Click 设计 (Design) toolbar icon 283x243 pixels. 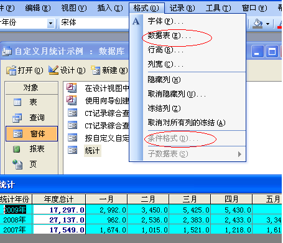53,70
